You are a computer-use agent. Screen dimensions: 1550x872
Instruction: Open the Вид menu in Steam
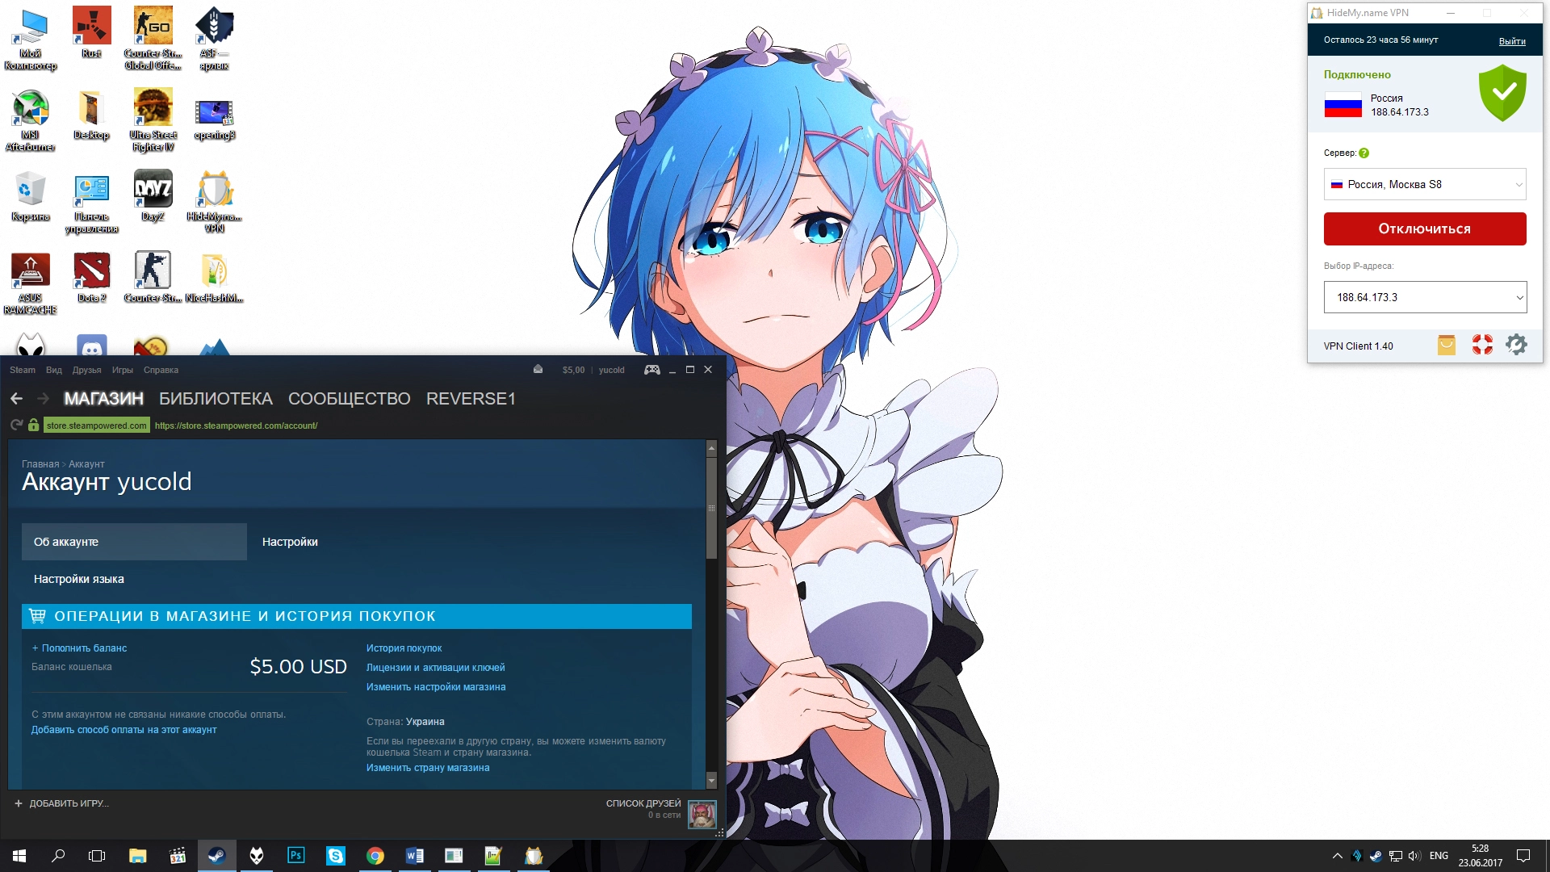click(x=54, y=370)
